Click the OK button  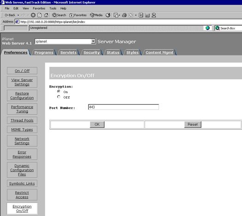tap(97, 124)
